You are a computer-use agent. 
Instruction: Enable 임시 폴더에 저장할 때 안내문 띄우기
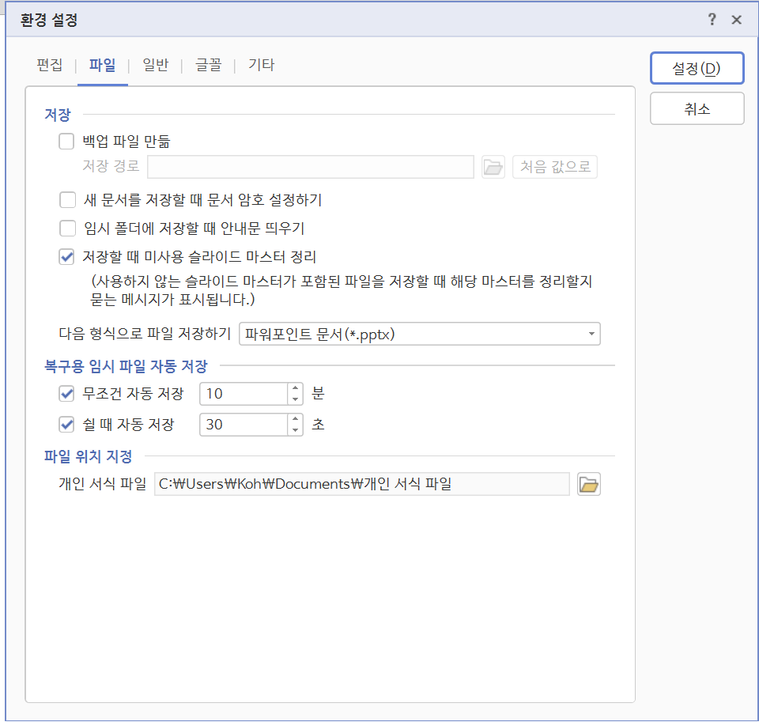tap(67, 228)
